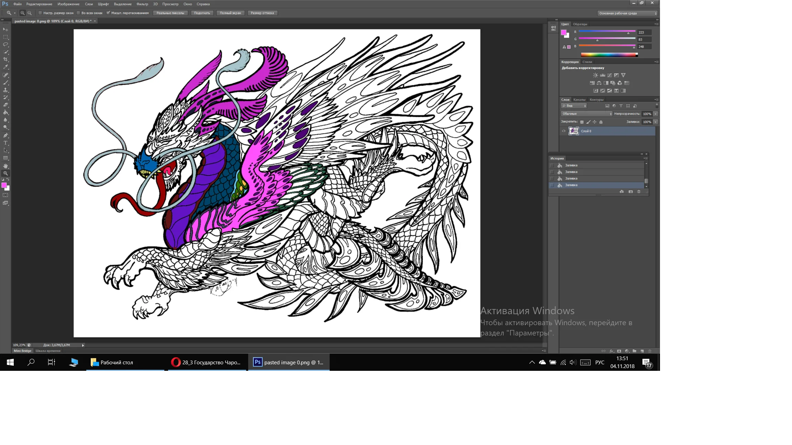
Task: Select the Eyedropper tool
Action: (x=5, y=67)
